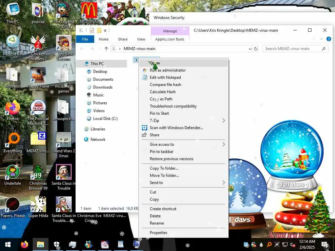This screenshot has height=251, width=335.
Task: Select Downloads in navigation pane
Action: point(103,87)
